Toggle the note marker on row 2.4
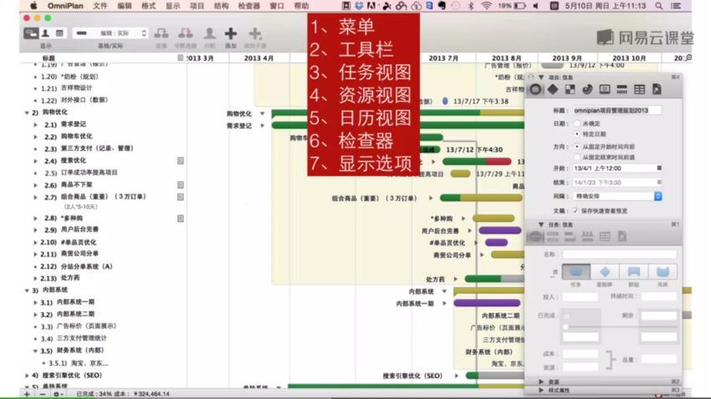This screenshot has height=399, width=711. (x=181, y=160)
